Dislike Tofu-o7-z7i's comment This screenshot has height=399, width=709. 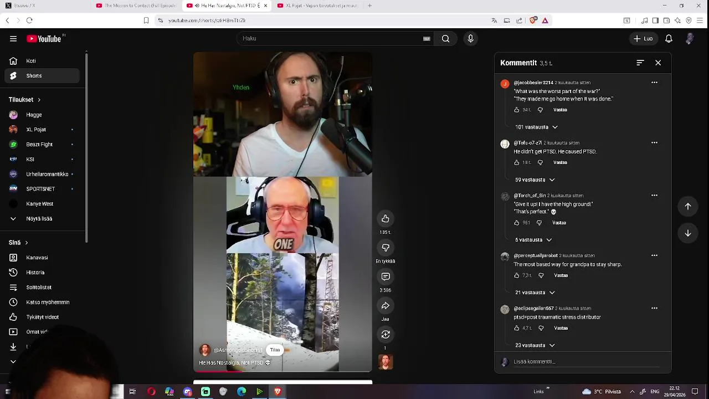541,162
